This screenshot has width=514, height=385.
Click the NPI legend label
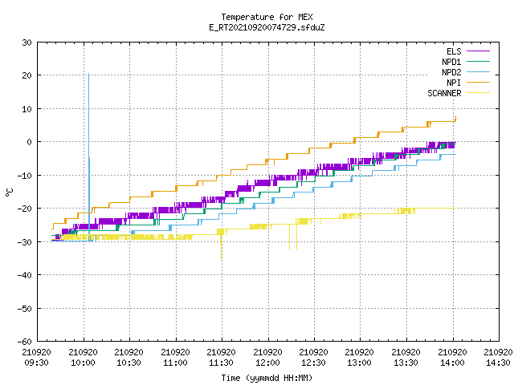pos(454,83)
